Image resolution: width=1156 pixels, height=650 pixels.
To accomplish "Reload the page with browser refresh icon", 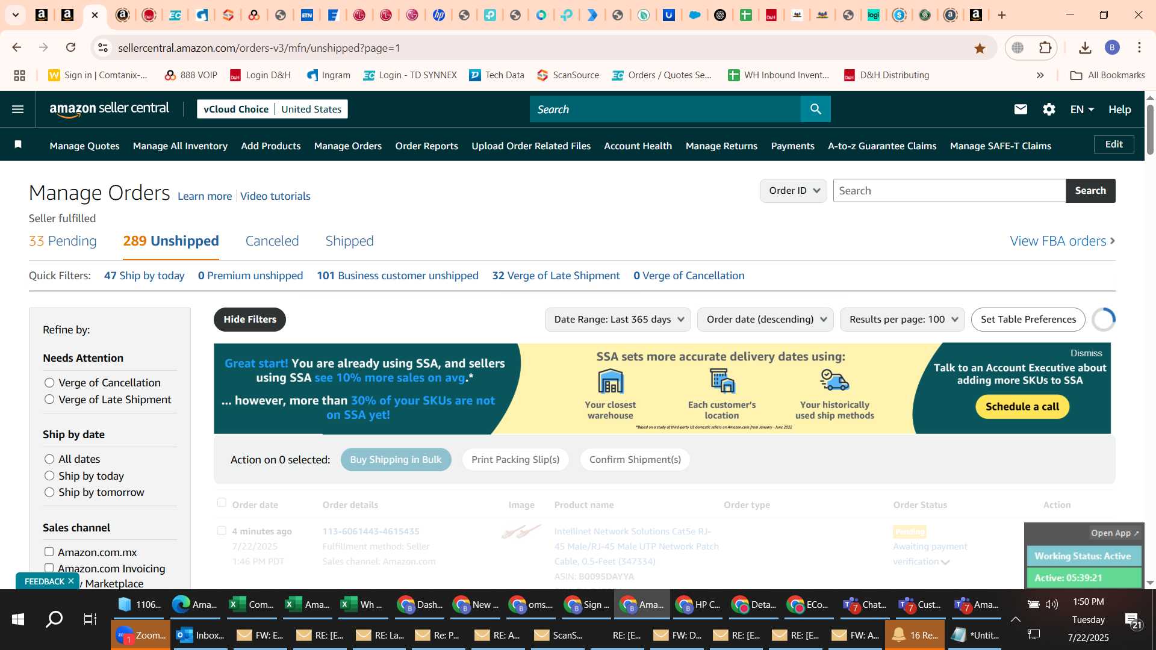I will tap(70, 48).
